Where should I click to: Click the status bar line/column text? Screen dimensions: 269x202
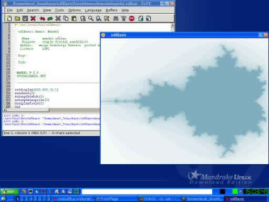25,133
